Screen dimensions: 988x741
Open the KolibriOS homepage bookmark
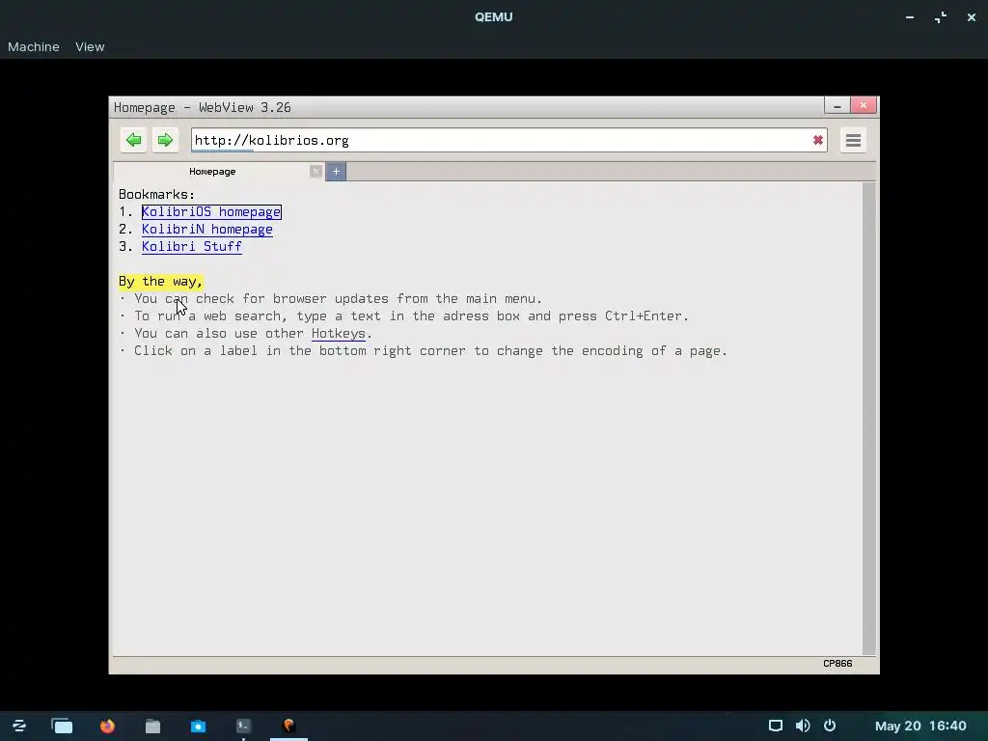pos(211,212)
